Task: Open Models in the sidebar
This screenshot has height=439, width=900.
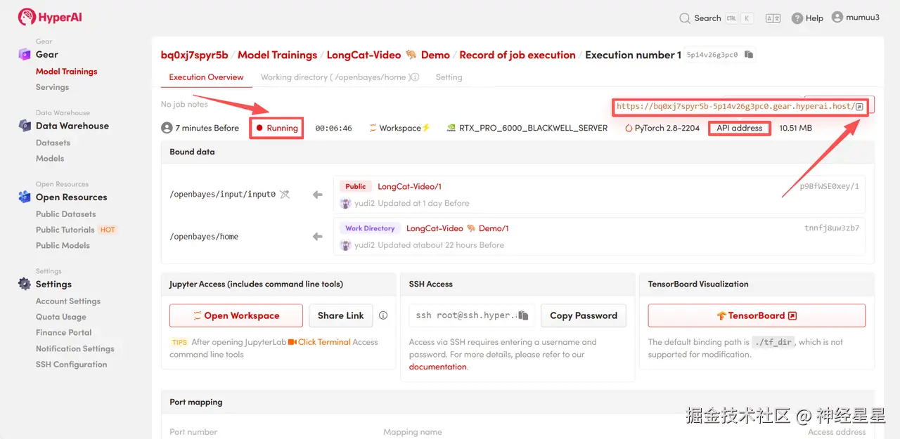Action: pyautogui.click(x=50, y=158)
